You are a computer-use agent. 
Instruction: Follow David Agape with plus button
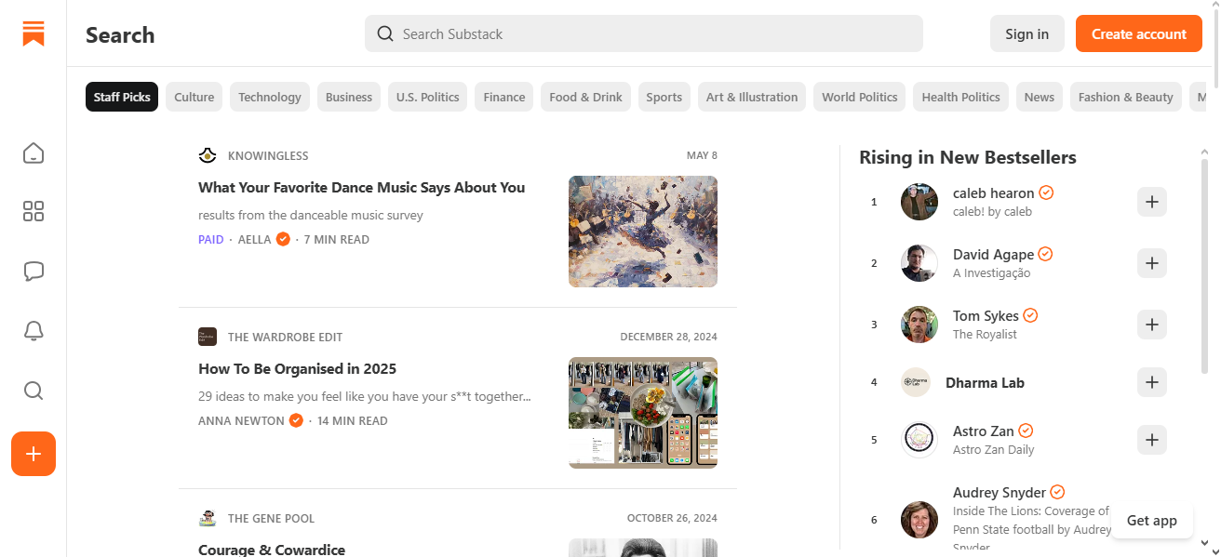point(1151,263)
